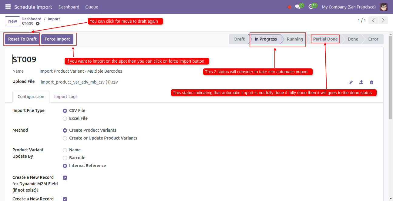
Task: Click the Partial Done status stage
Action: pyautogui.click(x=325, y=39)
